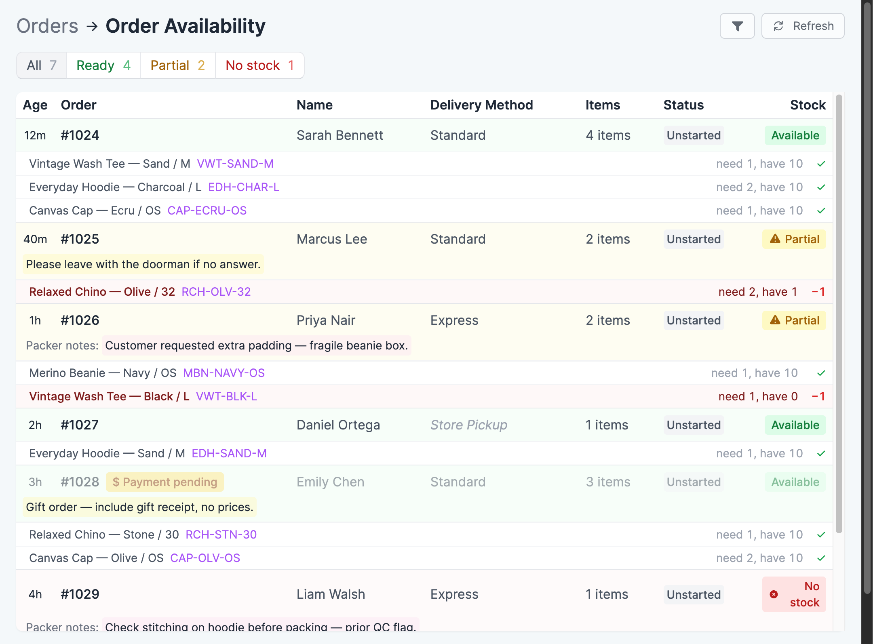Click the doorman delivery note on #1025
This screenshot has width=873, height=644.
143,264
